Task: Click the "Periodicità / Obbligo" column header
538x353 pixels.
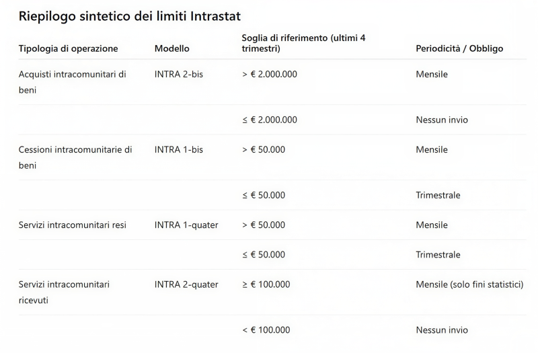Action: 459,48
